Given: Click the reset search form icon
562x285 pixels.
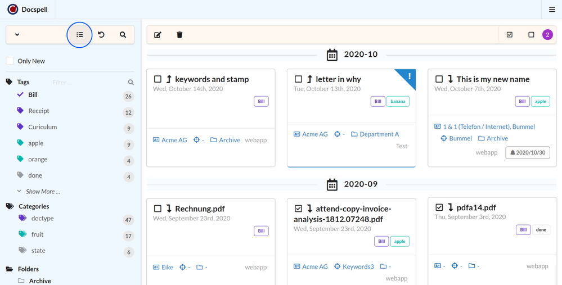Looking at the screenshot, I should (x=101, y=35).
